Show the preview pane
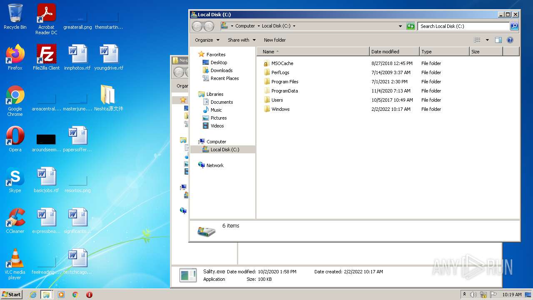The image size is (533, 300). tap(498, 40)
